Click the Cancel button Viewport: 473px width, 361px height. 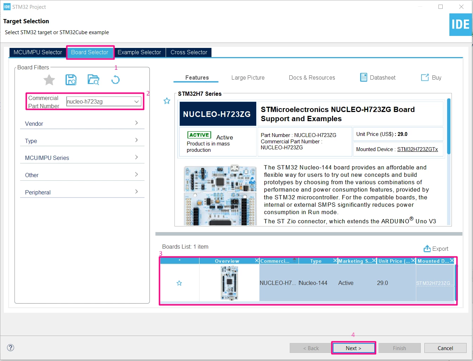pyautogui.click(x=445, y=348)
